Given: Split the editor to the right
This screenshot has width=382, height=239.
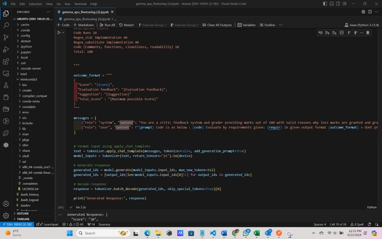Looking at the screenshot, I should (370, 12).
